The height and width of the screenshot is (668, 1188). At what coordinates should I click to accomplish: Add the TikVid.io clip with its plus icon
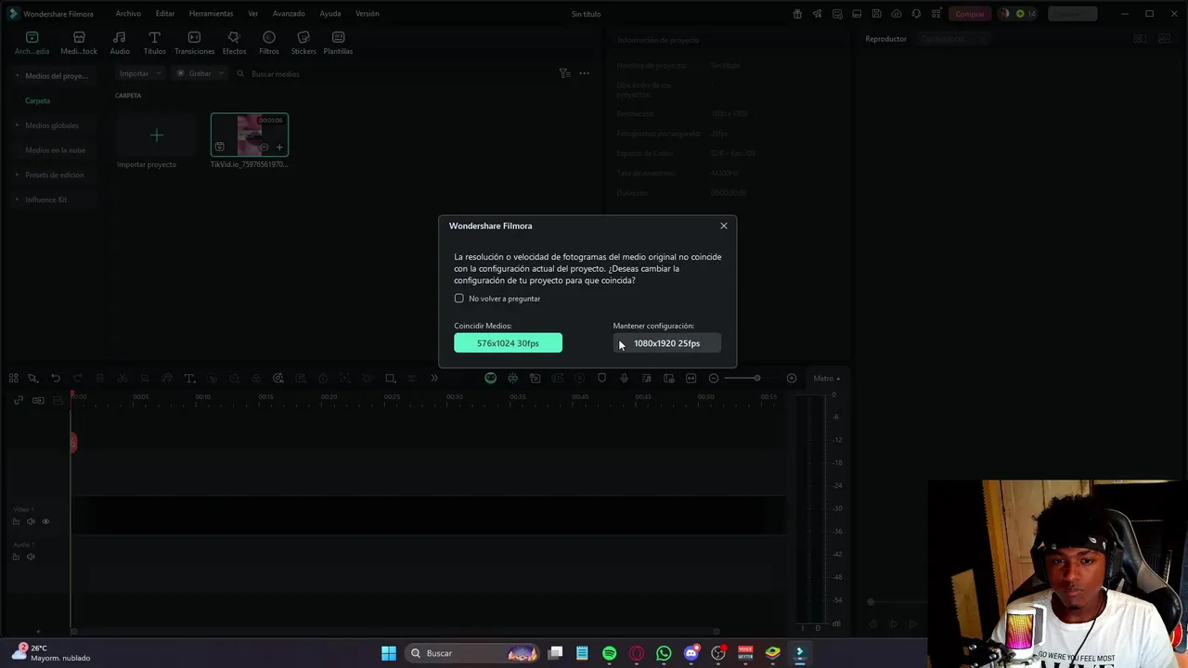tap(279, 148)
